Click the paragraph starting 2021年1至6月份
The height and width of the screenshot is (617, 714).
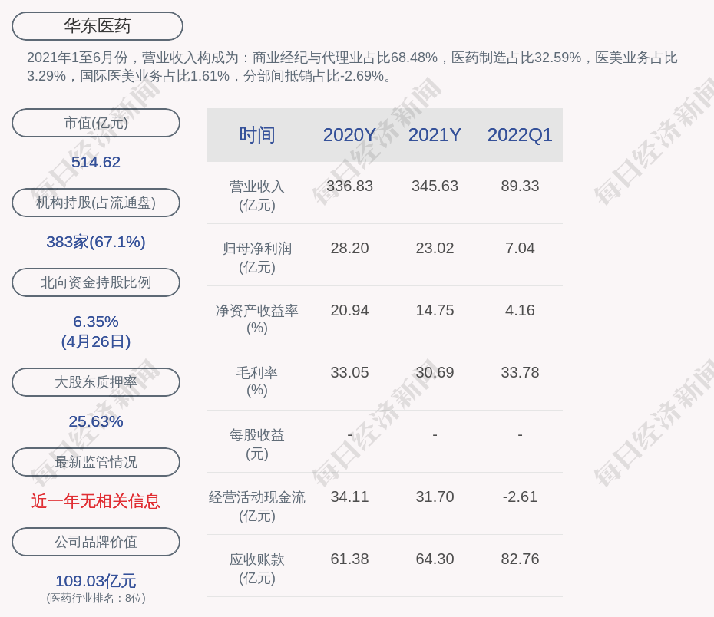[x=352, y=67]
